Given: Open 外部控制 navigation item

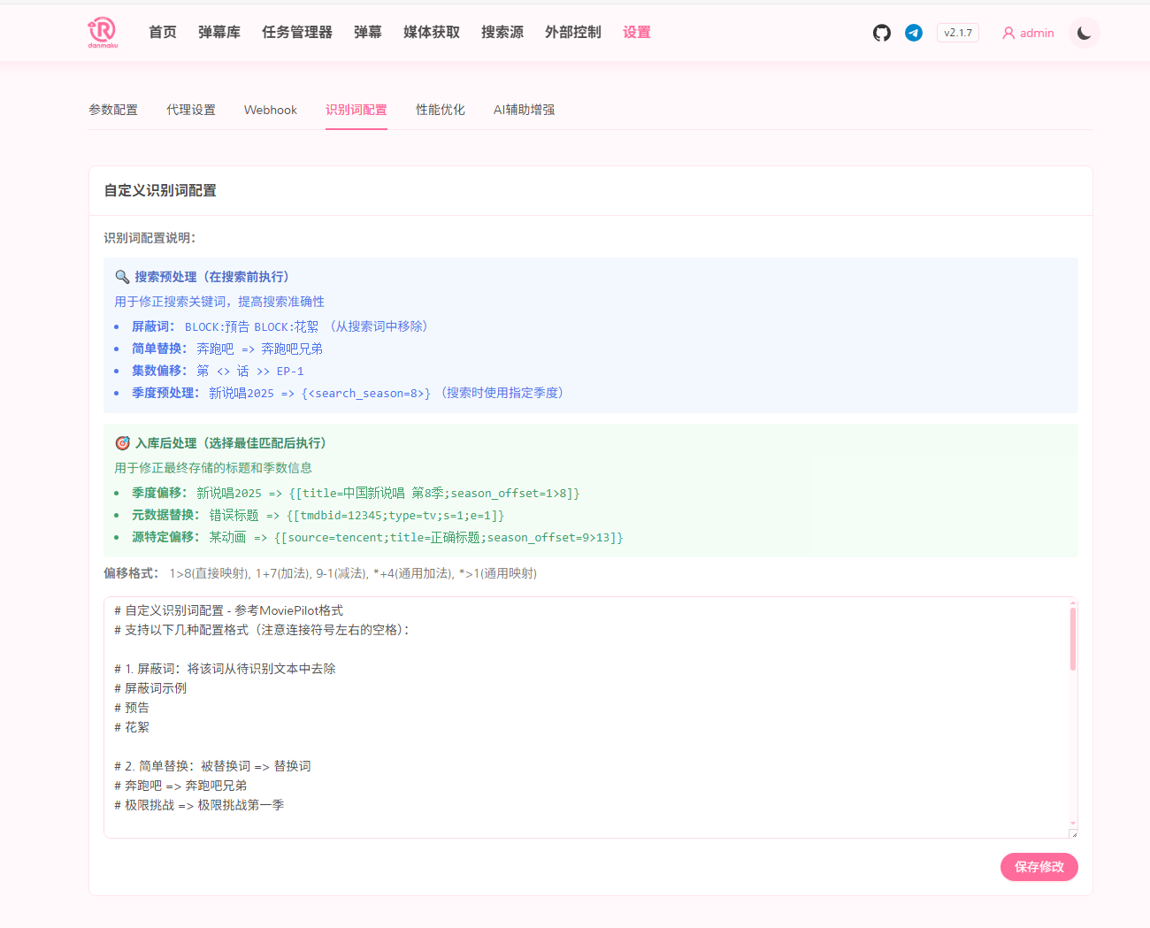Looking at the screenshot, I should pos(573,32).
